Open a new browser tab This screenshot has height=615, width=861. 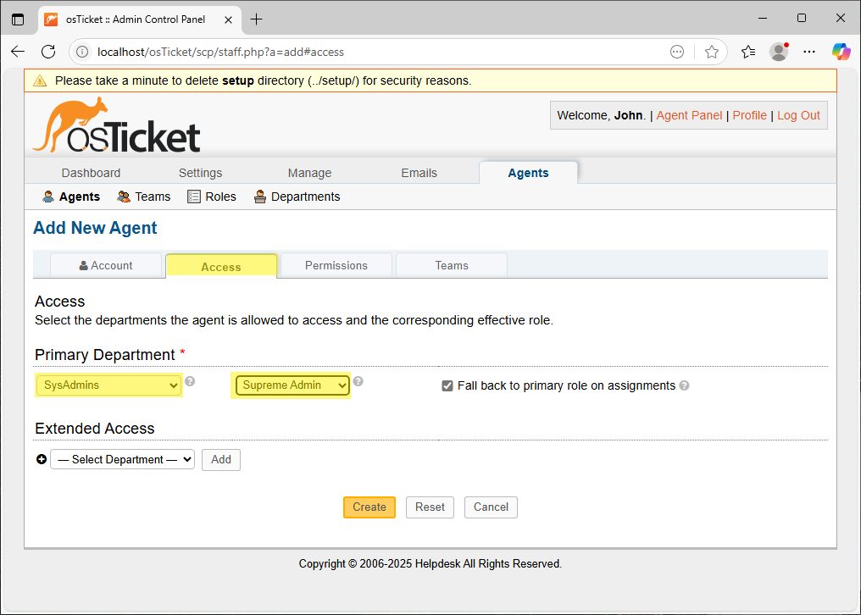pos(256,19)
